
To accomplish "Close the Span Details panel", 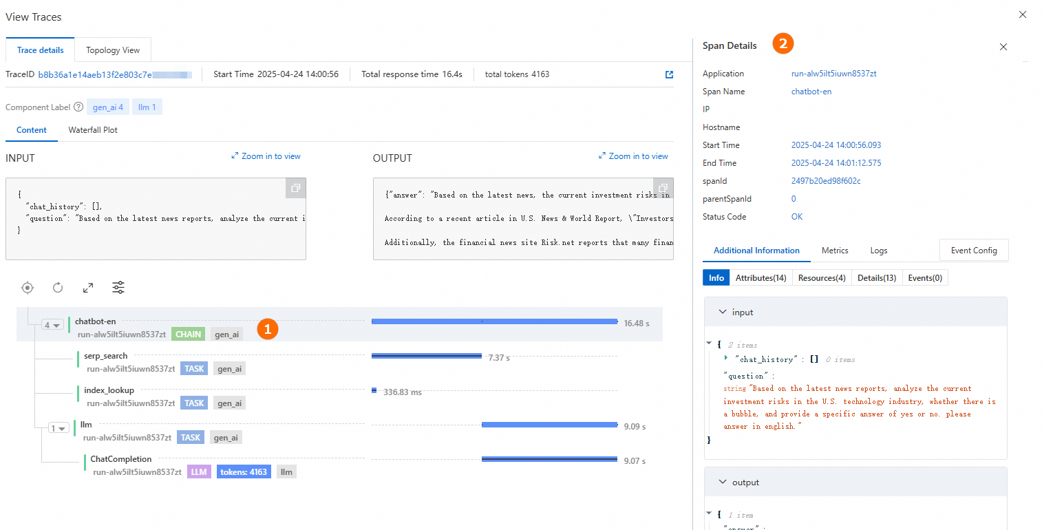I will click(x=1003, y=47).
